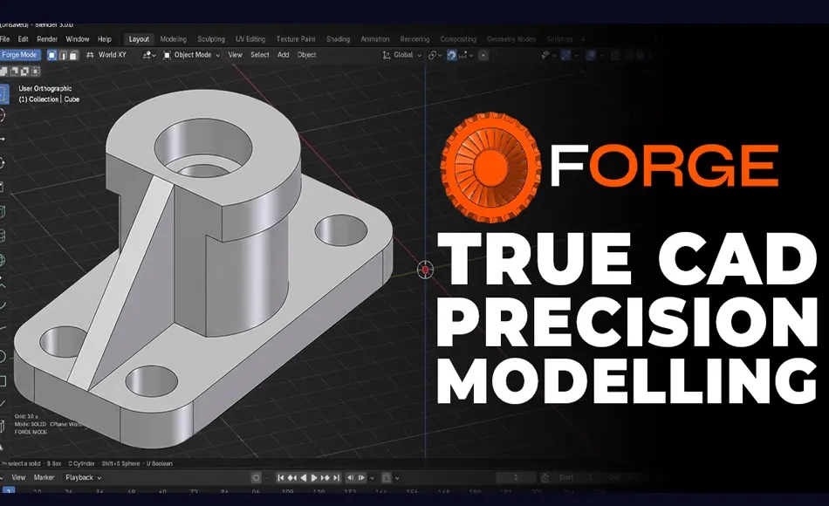Open the Global transform orientation dropdown
This screenshot has height=506, width=829.
coord(401,55)
